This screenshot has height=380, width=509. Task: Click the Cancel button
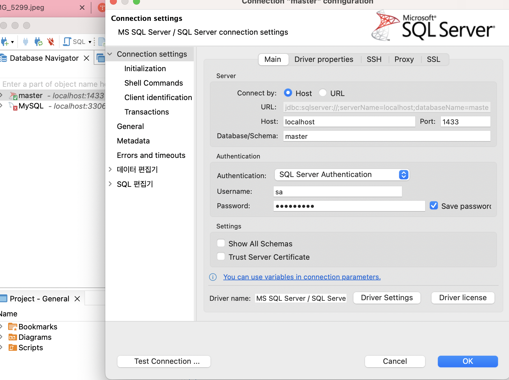[395, 361]
